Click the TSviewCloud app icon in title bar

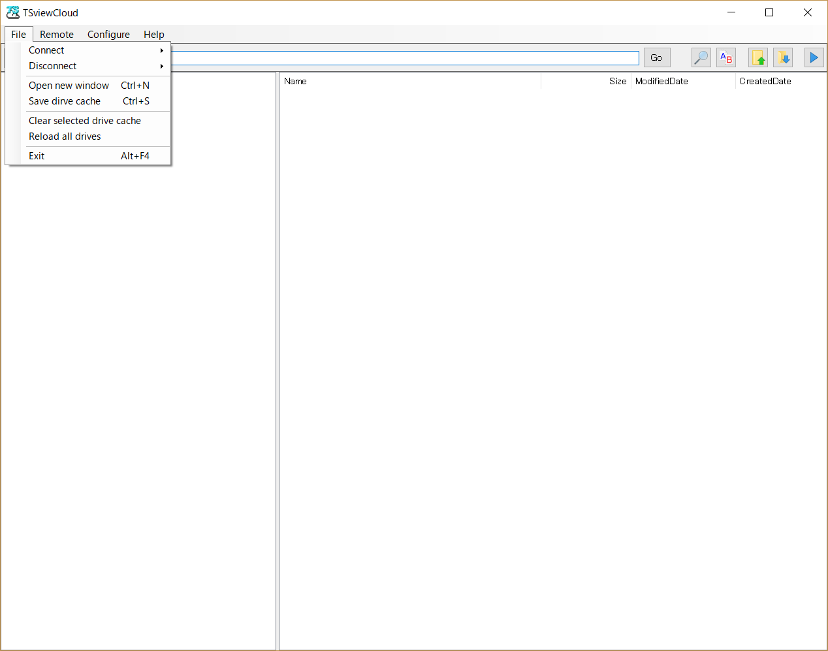(x=12, y=12)
